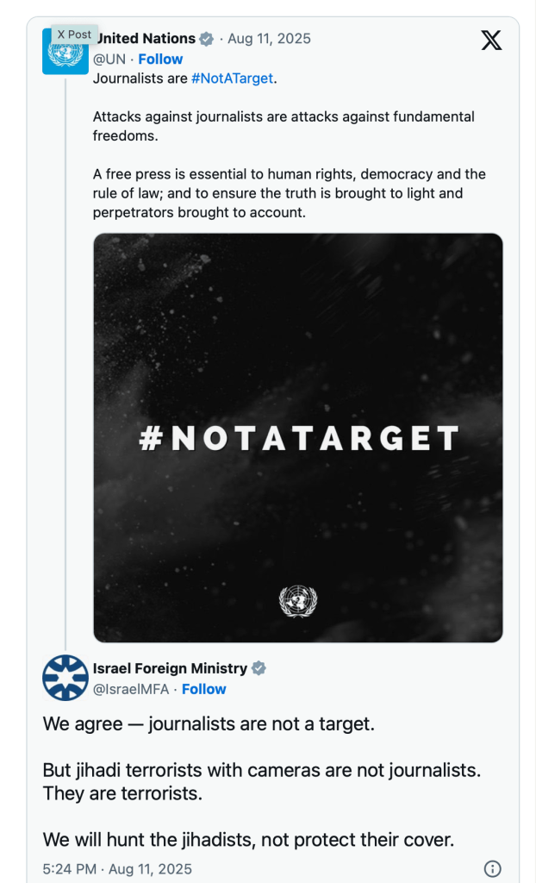
Task: Click the United Nations verified badge
Action: [x=207, y=39]
